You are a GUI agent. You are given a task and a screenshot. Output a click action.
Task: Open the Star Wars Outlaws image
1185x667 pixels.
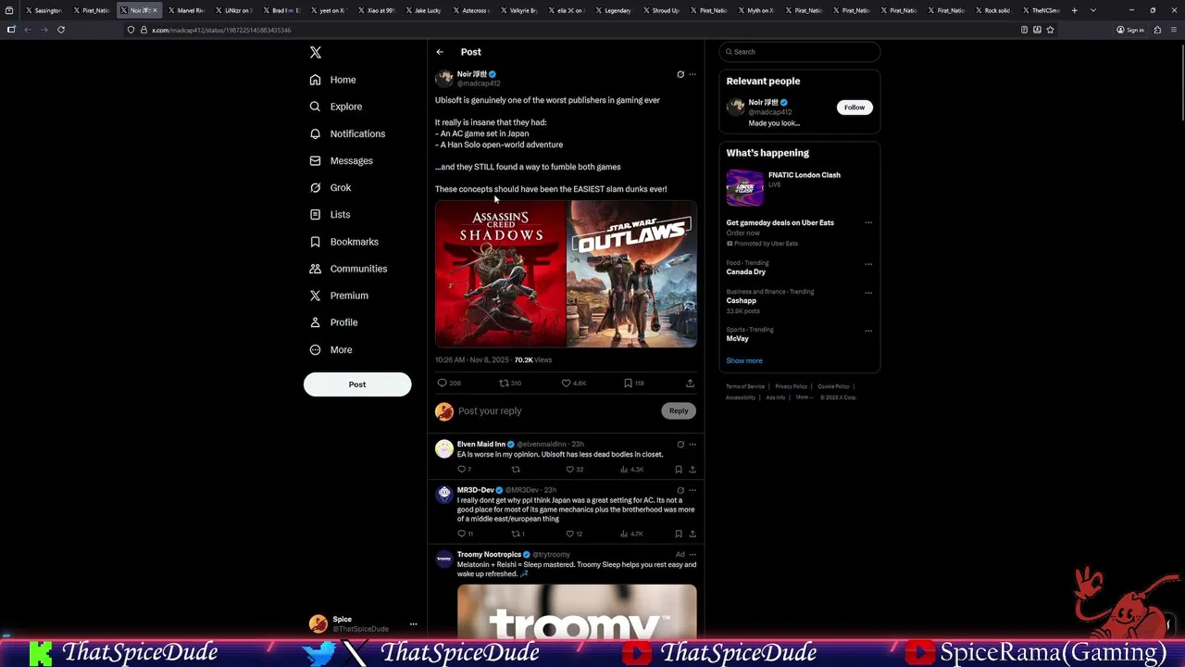632,274
